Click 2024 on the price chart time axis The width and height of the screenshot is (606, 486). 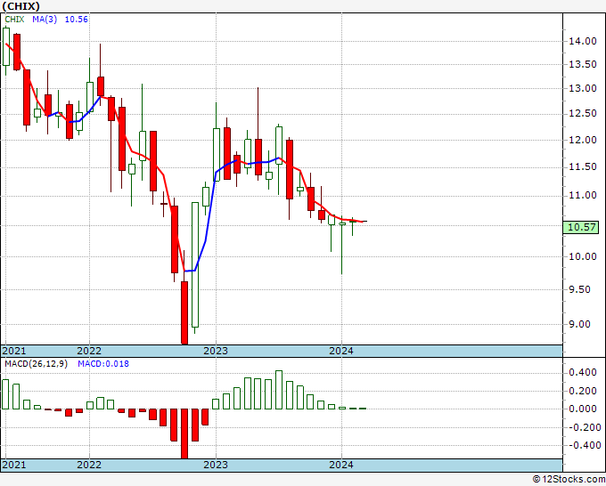pyautogui.click(x=341, y=351)
